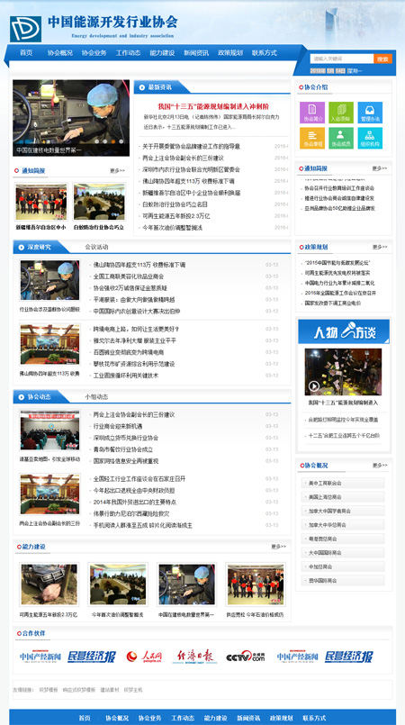Open 新闻资讯 in the top navigation
Image resolution: width=405 pixels, height=725 pixels.
click(x=196, y=53)
